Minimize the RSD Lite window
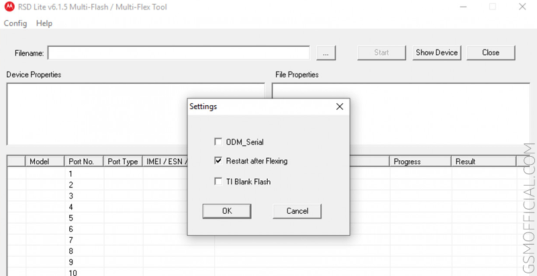537x276 pixels. tap(462, 7)
